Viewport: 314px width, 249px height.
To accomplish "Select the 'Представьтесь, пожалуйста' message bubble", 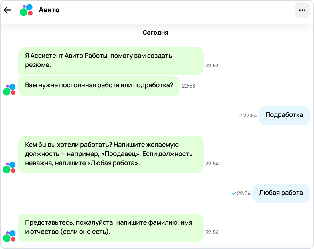I will [x=111, y=228].
